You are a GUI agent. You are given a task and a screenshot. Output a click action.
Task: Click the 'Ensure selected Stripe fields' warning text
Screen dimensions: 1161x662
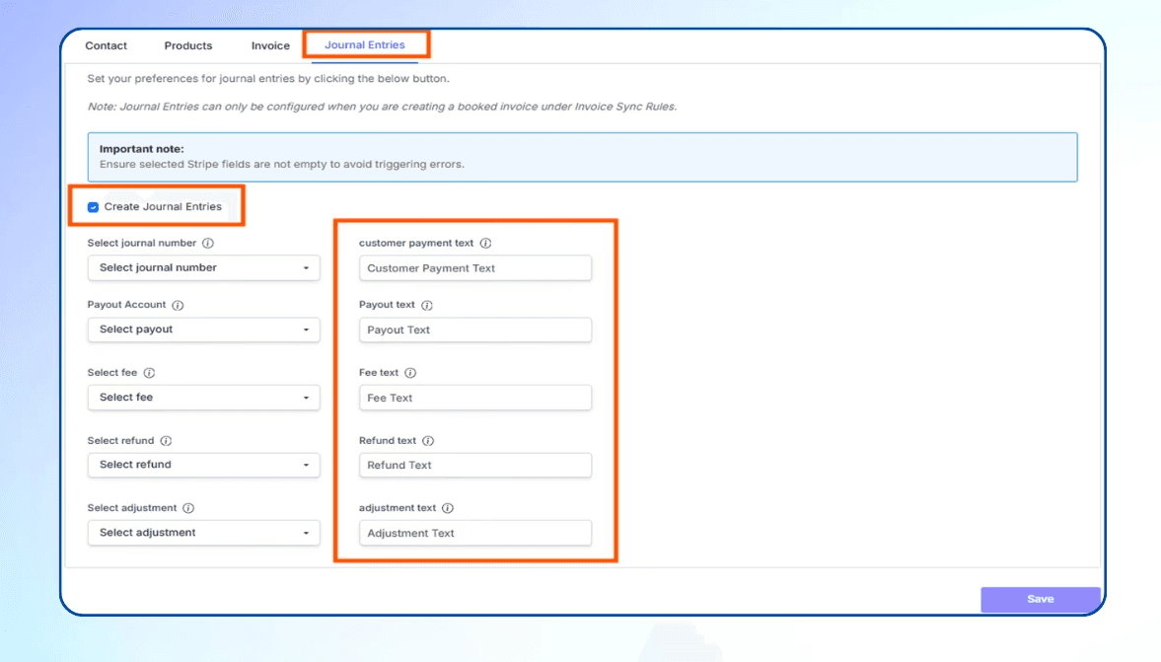pos(282,165)
